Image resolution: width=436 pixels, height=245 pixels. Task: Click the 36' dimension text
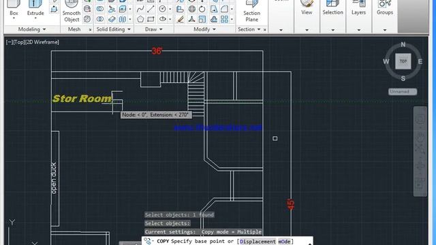(157, 51)
